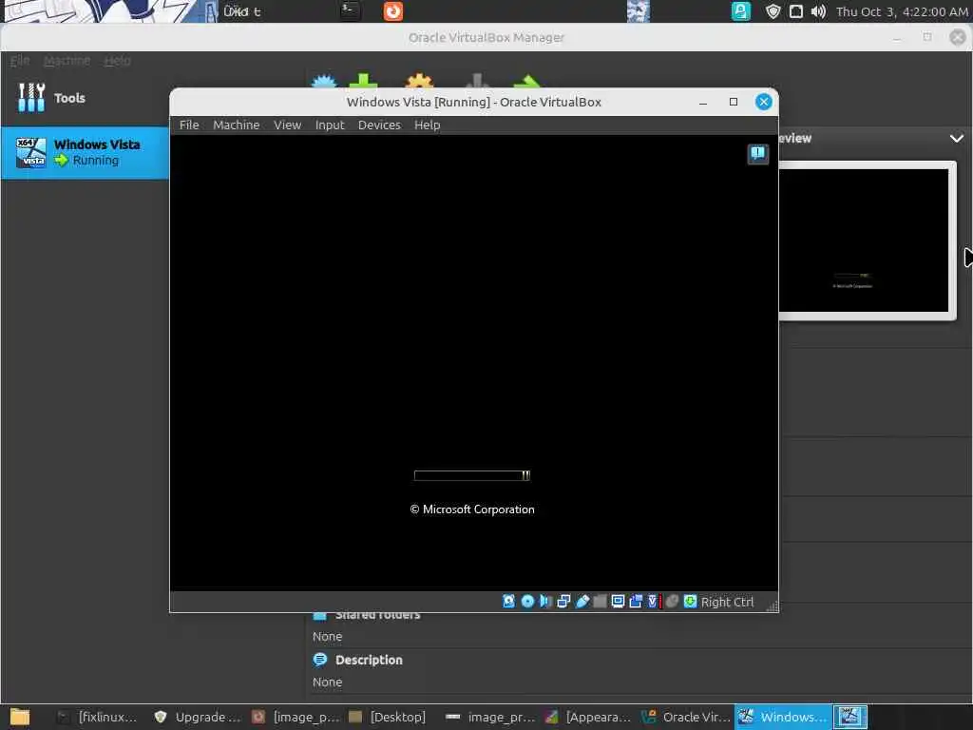Close the Windows Vista VM window
This screenshot has height=730, width=973.
764,102
